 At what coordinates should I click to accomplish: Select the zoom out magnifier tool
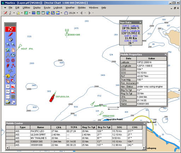(13, 45)
